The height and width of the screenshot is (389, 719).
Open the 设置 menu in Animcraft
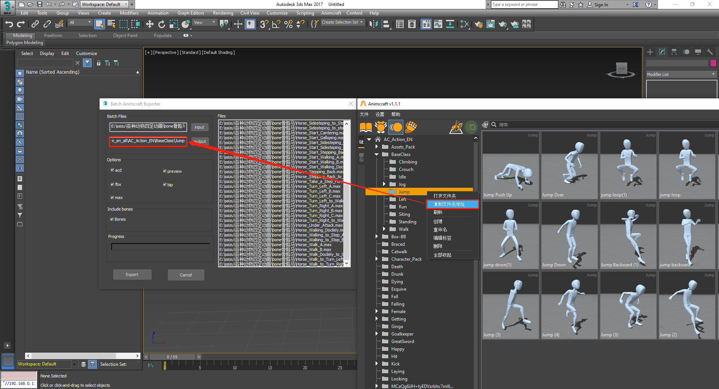[380, 114]
